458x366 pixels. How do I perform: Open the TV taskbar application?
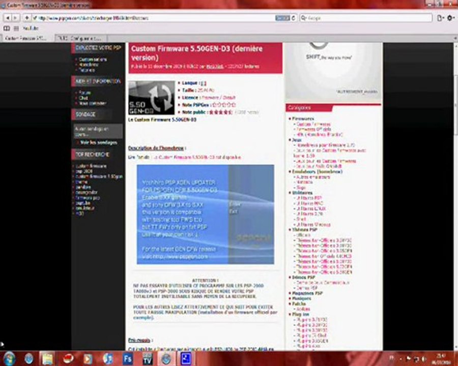(147, 359)
